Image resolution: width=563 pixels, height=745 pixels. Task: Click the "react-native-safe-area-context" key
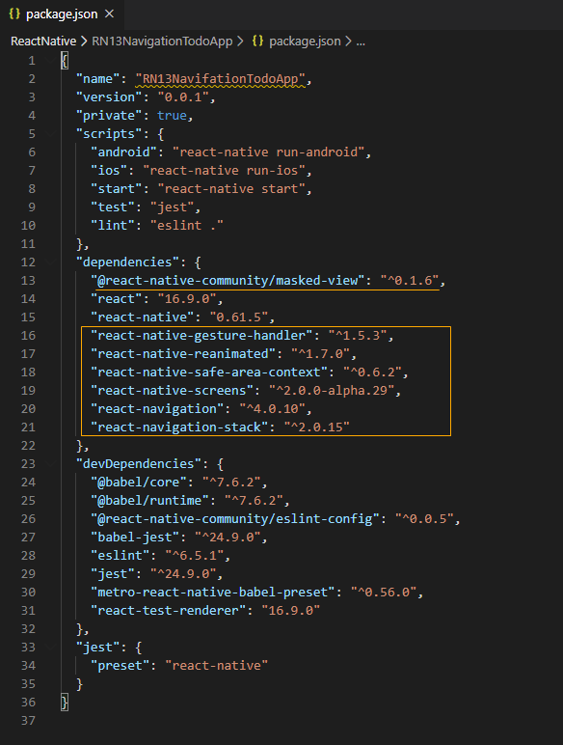point(209,372)
